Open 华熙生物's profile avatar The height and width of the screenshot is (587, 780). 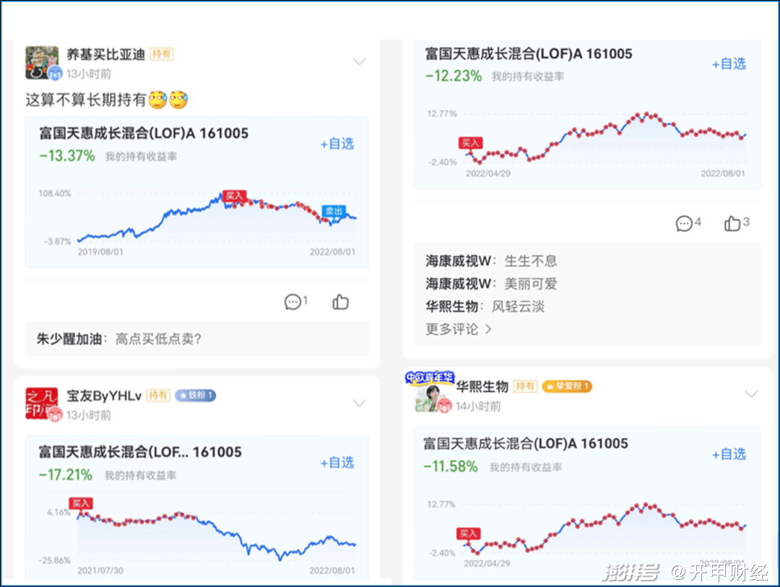click(431, 394)
